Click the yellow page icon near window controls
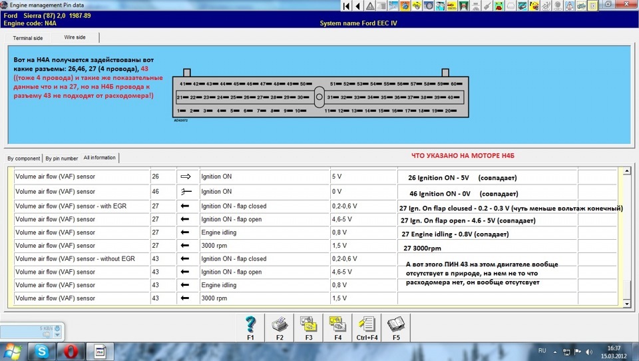The height and width of the screenshot is (361, 639). (x=592, y=6)
